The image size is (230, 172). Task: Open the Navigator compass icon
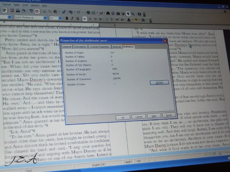113,13
